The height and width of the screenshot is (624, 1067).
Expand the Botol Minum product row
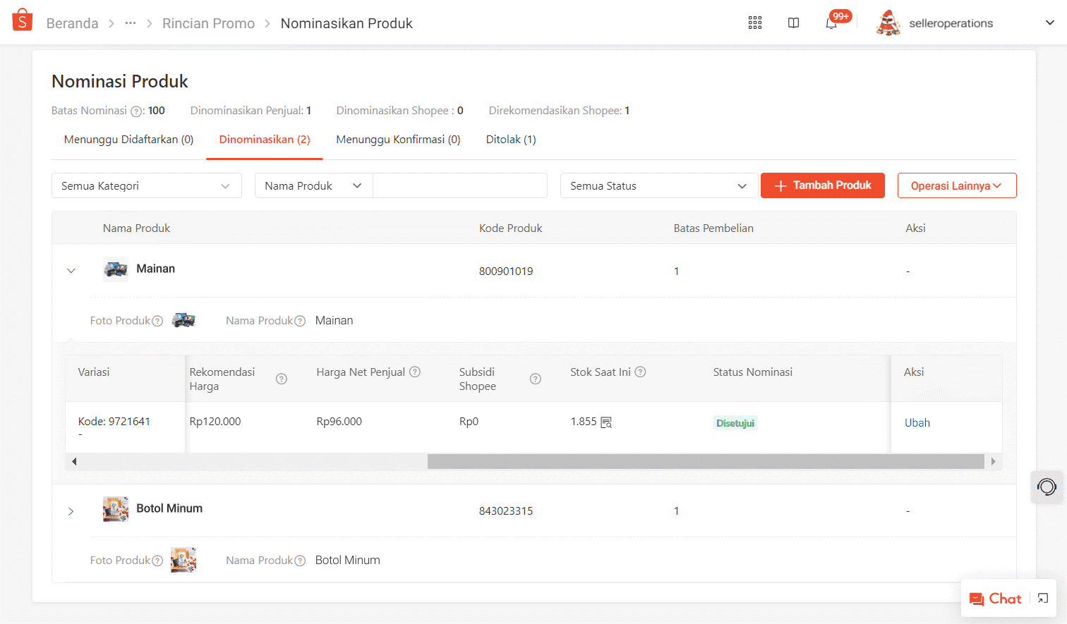(x=71, y=511)
